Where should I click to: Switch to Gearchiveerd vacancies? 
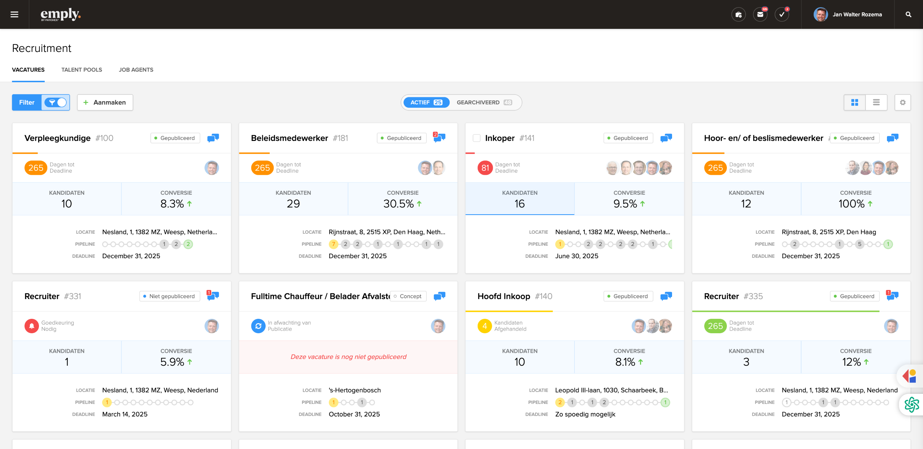click(x=484, y=102)
